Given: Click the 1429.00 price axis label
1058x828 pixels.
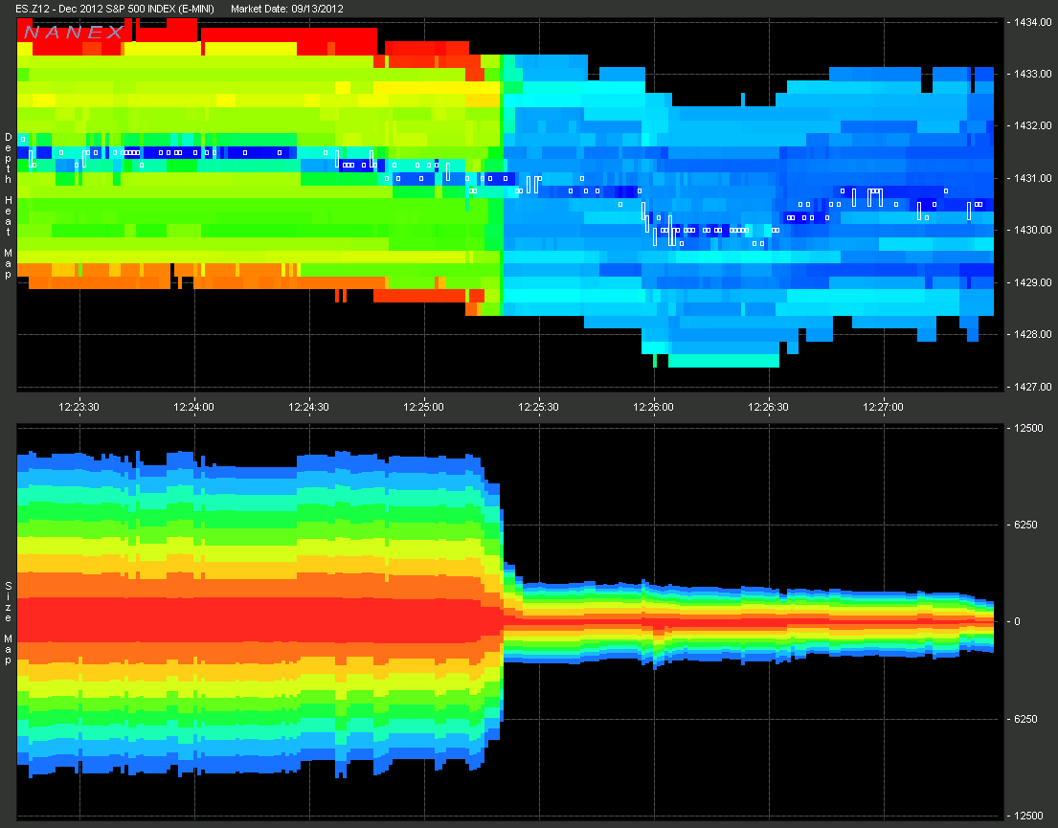Looking at the screenshot, I should (1032, 282).
